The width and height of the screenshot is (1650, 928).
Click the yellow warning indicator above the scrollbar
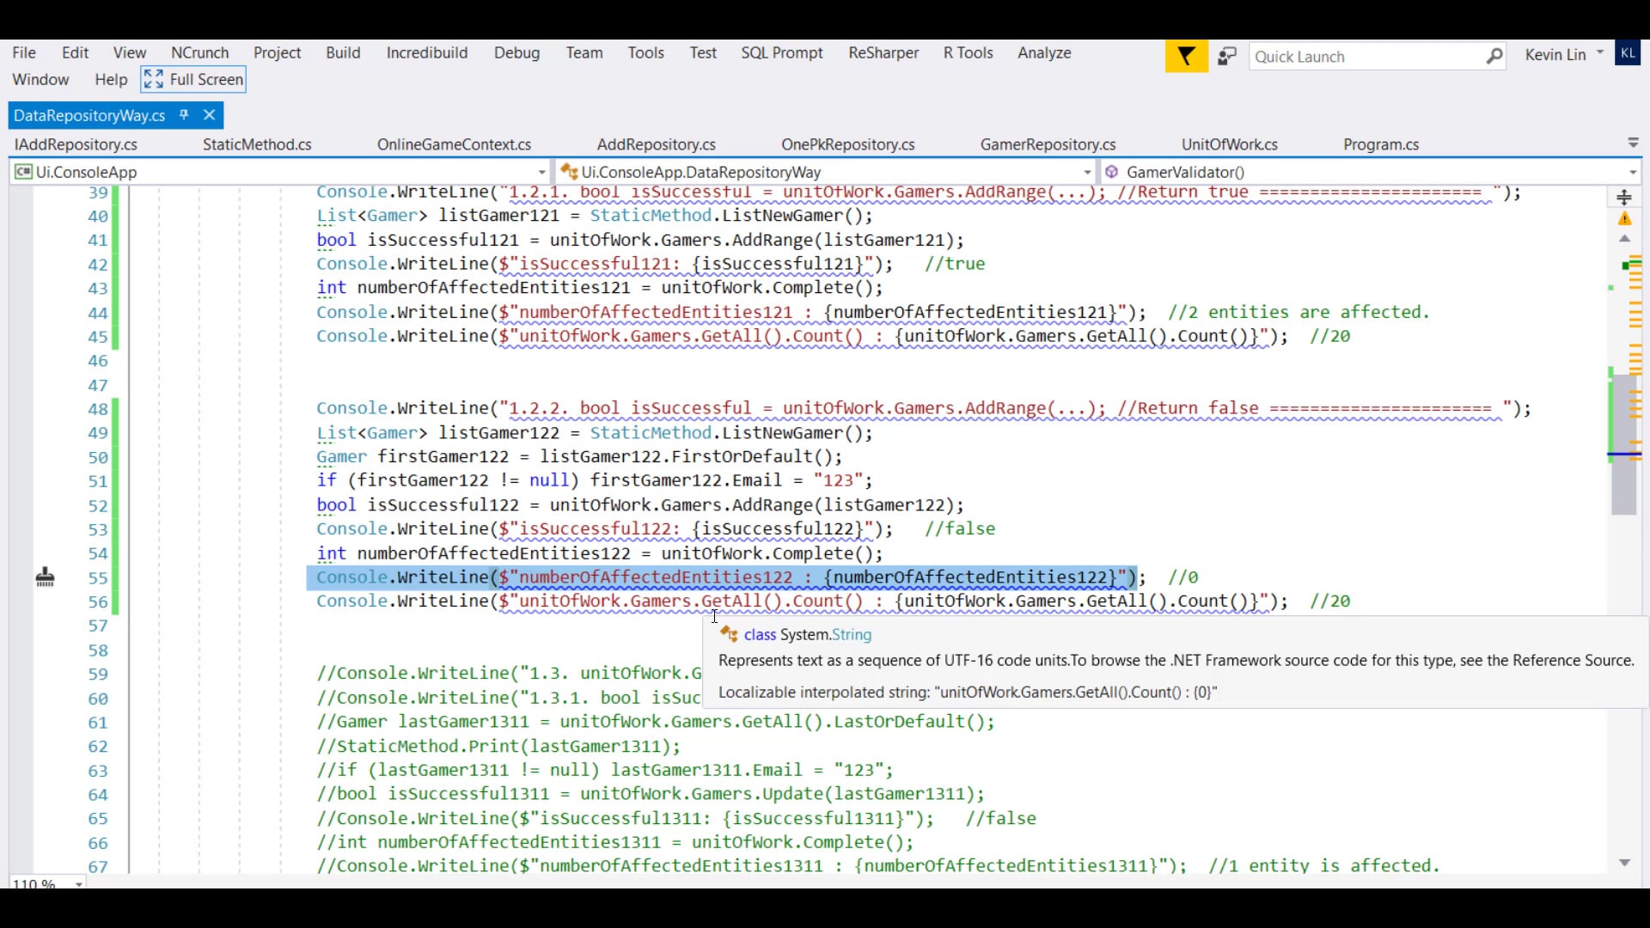1624,219
